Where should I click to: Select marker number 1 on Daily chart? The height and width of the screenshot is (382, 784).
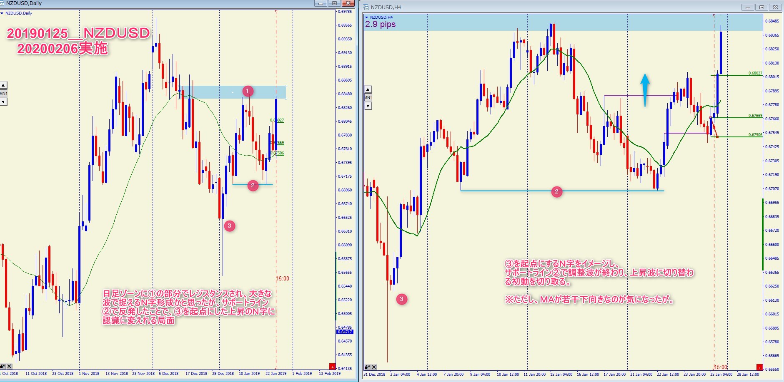[x=247, y=91]
